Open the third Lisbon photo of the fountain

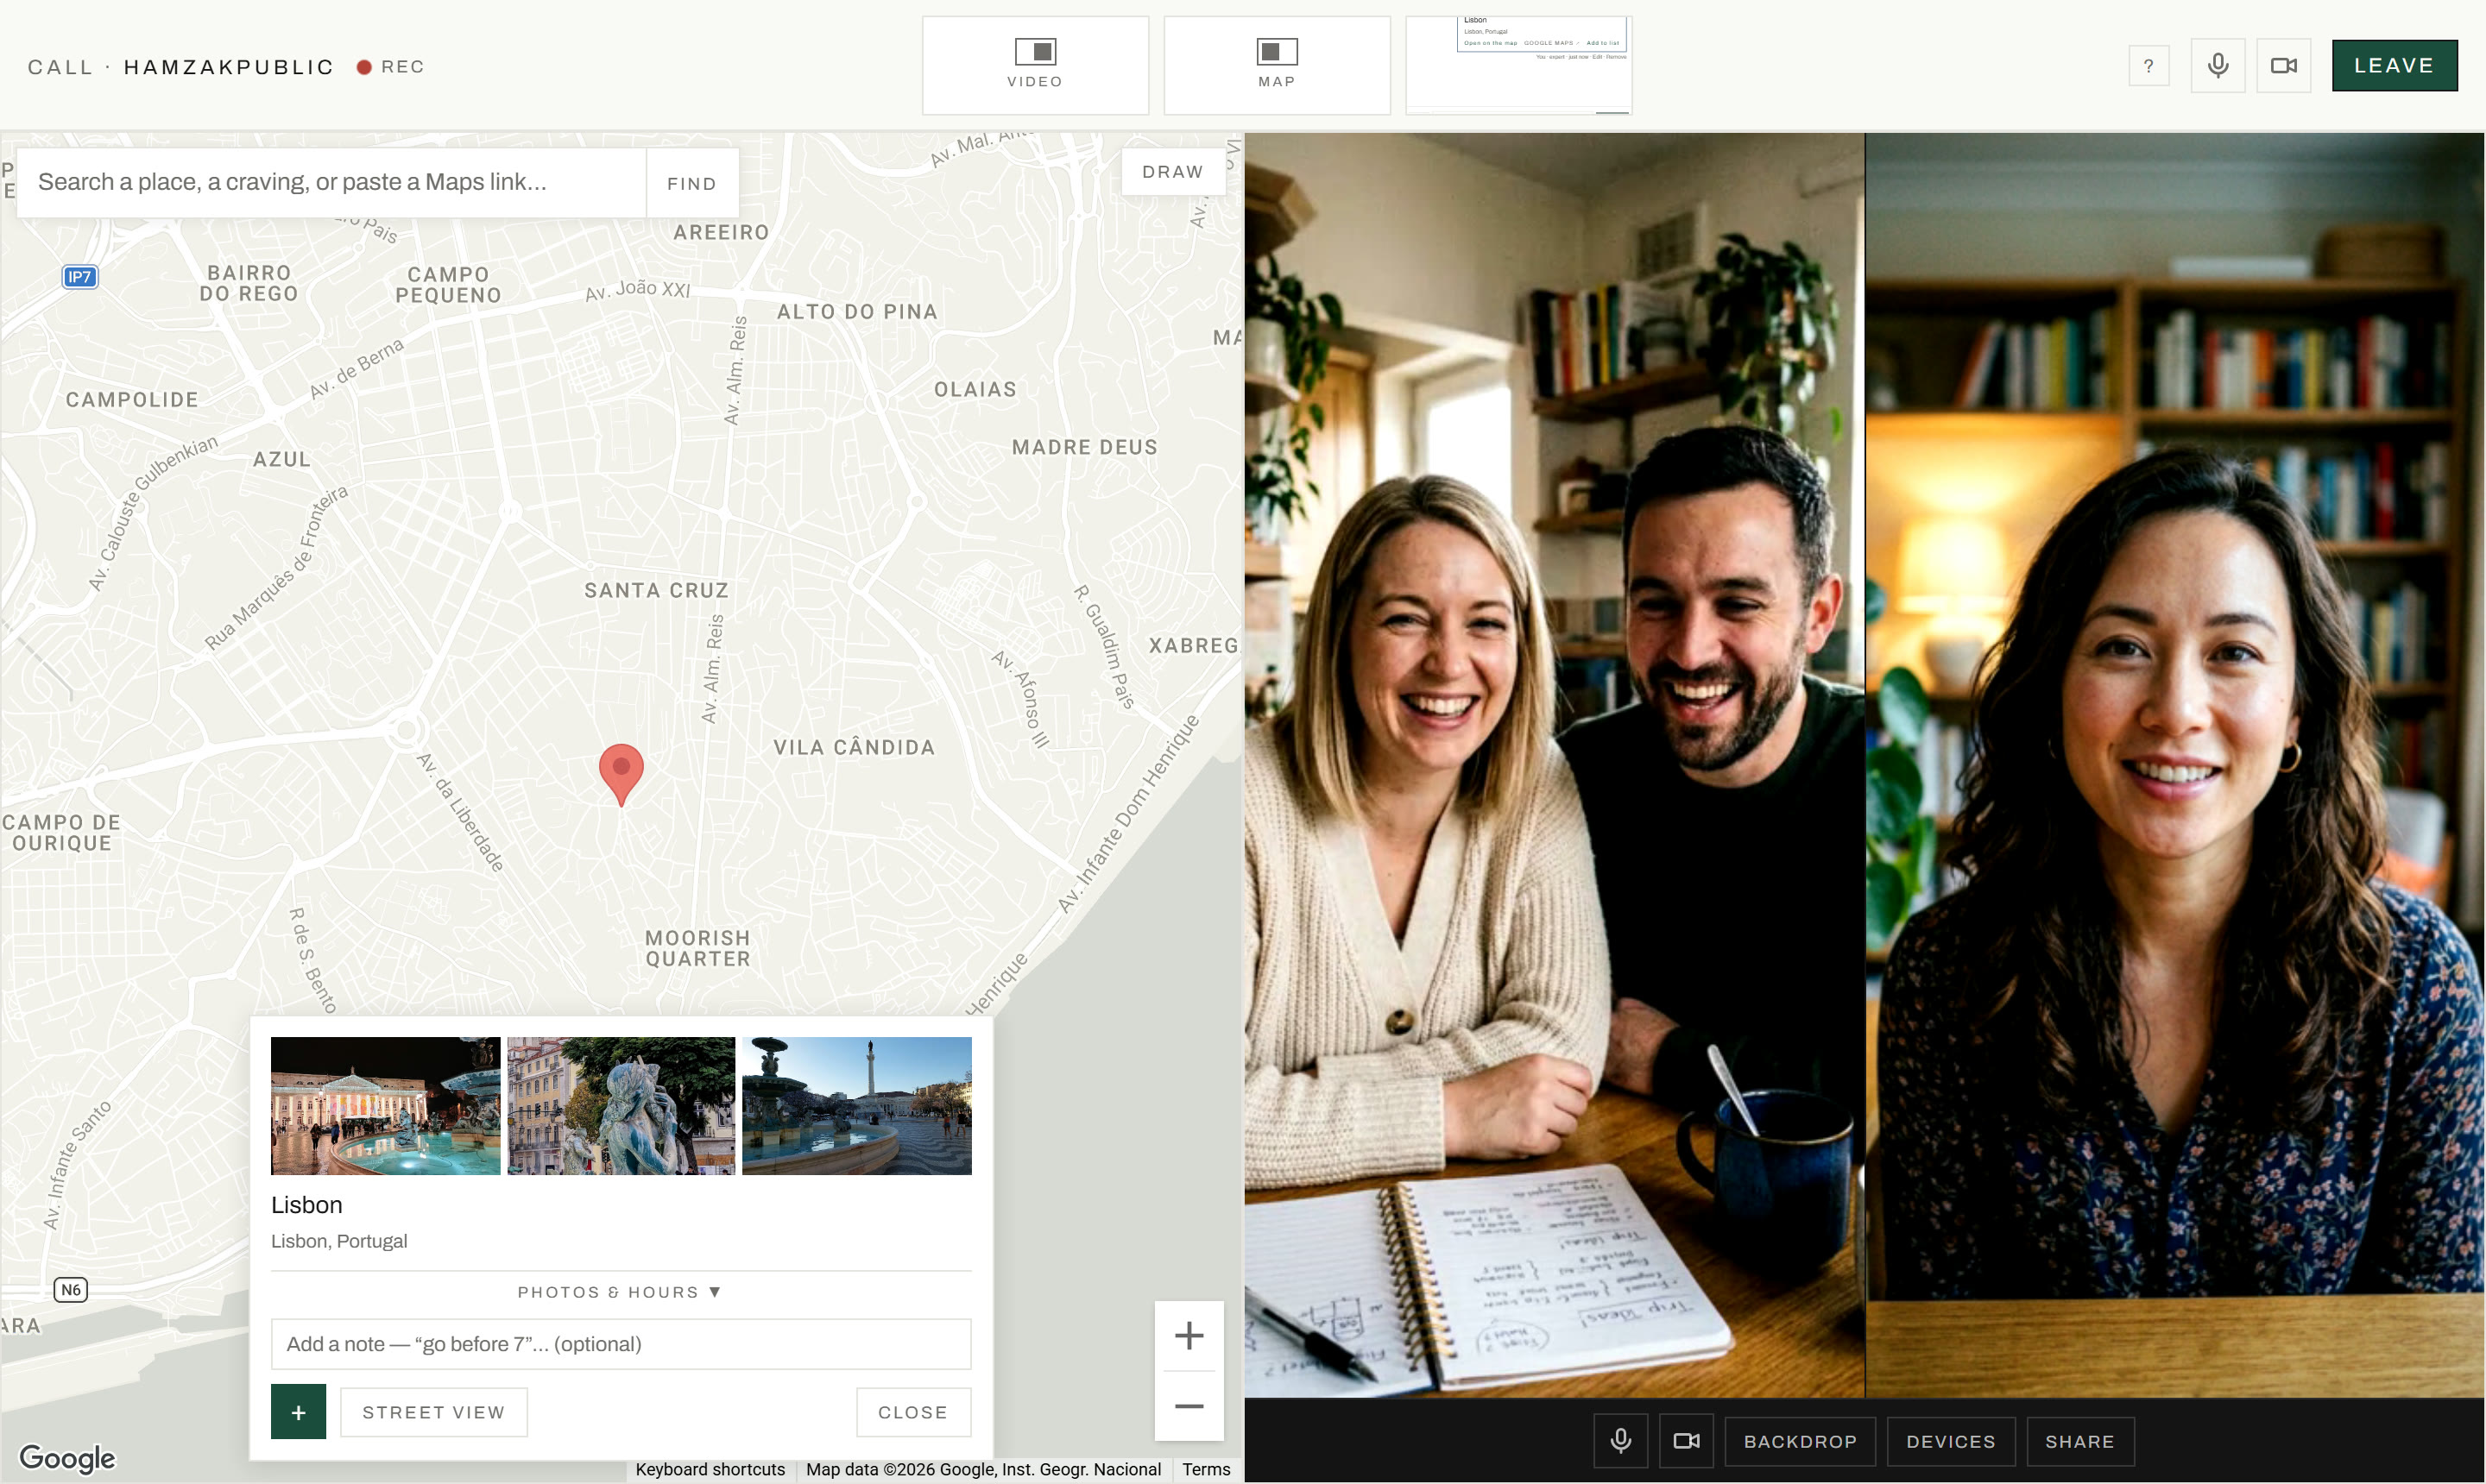point(856,1105)
